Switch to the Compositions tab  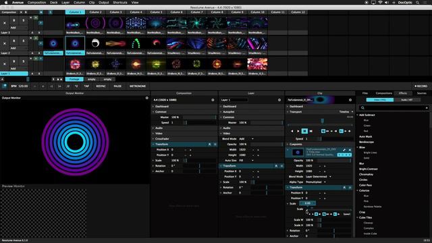[x=384, y=93]
